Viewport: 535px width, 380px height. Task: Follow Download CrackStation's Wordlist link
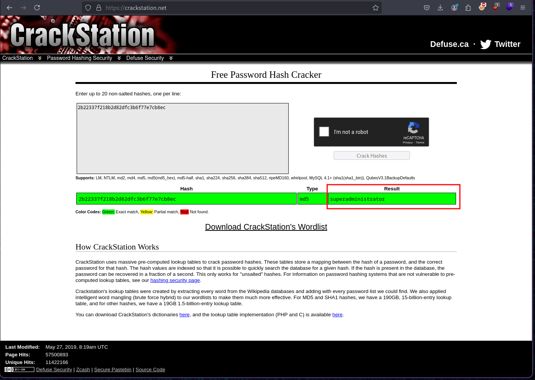pos(266,227)
